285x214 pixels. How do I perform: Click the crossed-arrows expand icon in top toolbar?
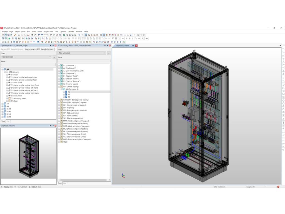pos(137,35)
